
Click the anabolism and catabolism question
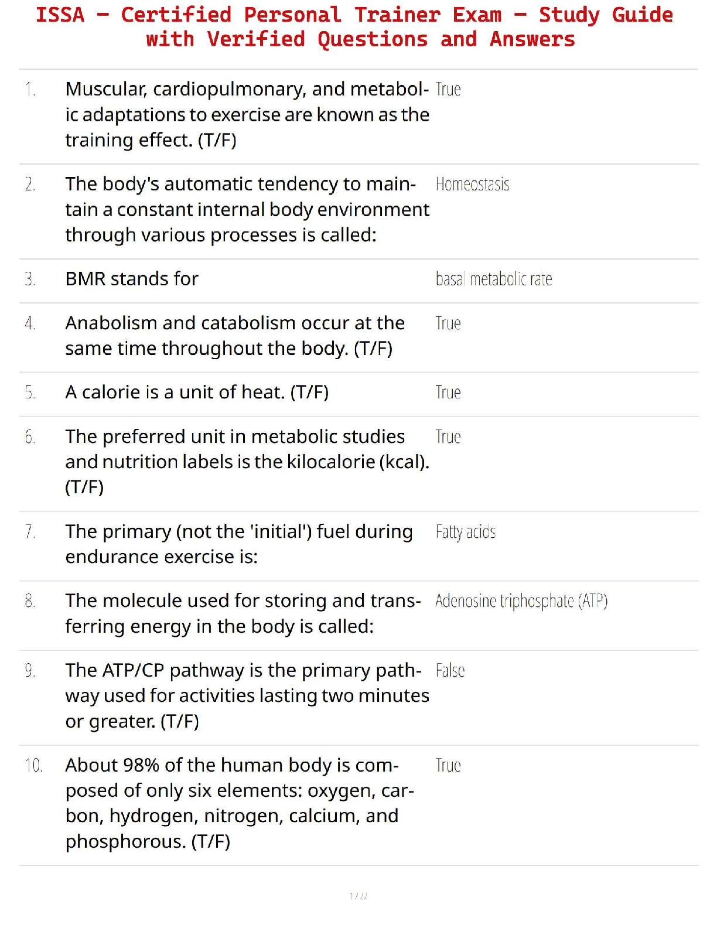pos(234,336)
